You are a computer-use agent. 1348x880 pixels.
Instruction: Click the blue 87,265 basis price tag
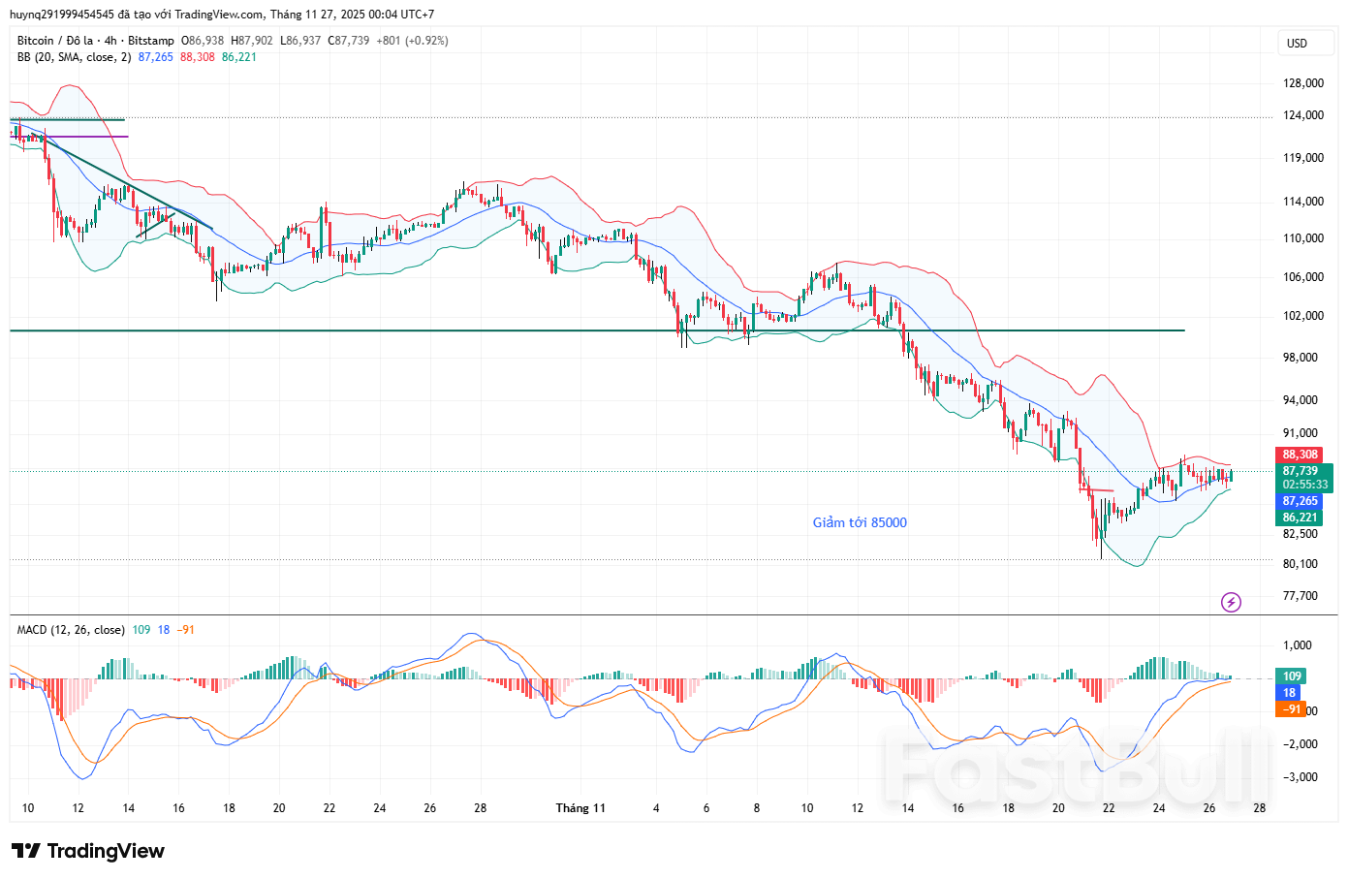click(x=1300, y=501)
